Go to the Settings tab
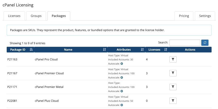This screenshot has width=218, height=109. pyautogui.click(x=205, y=16)
